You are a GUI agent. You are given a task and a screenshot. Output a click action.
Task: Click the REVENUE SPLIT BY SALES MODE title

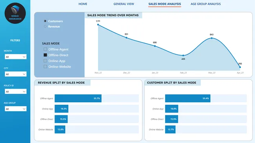click(x=61, y=82)
